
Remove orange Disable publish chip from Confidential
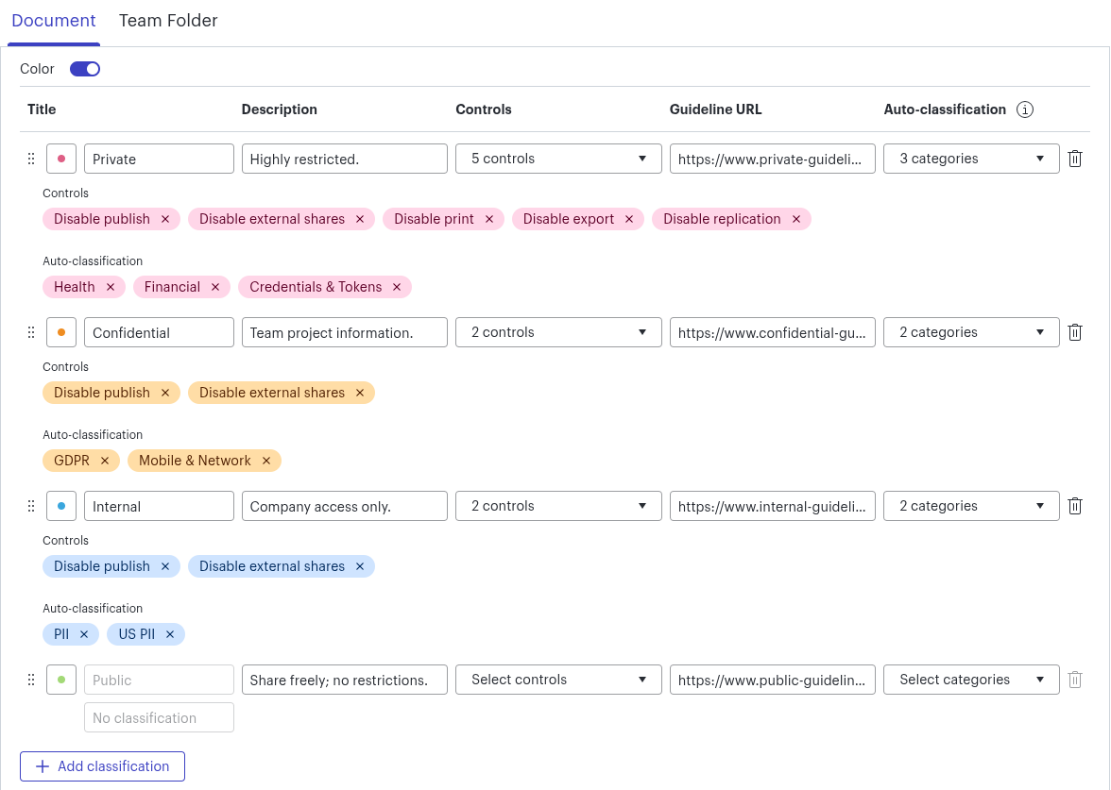point(165,393)
